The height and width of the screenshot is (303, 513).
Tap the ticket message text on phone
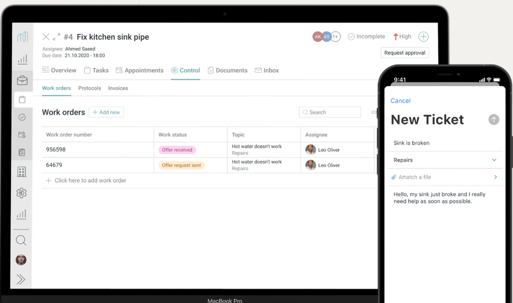click(x=440, y=198)
